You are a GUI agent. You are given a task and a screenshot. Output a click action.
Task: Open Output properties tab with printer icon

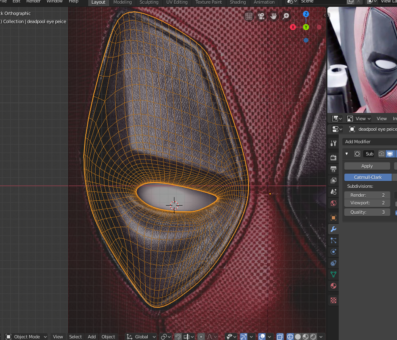point(333,169)
